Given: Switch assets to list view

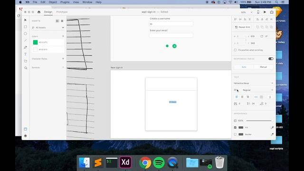Looking at the screenshot, I should pos(57,21).
